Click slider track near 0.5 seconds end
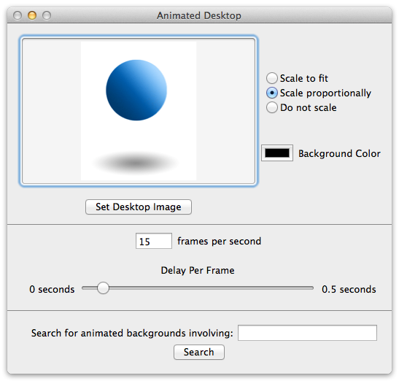 click(x=306, y=288)
